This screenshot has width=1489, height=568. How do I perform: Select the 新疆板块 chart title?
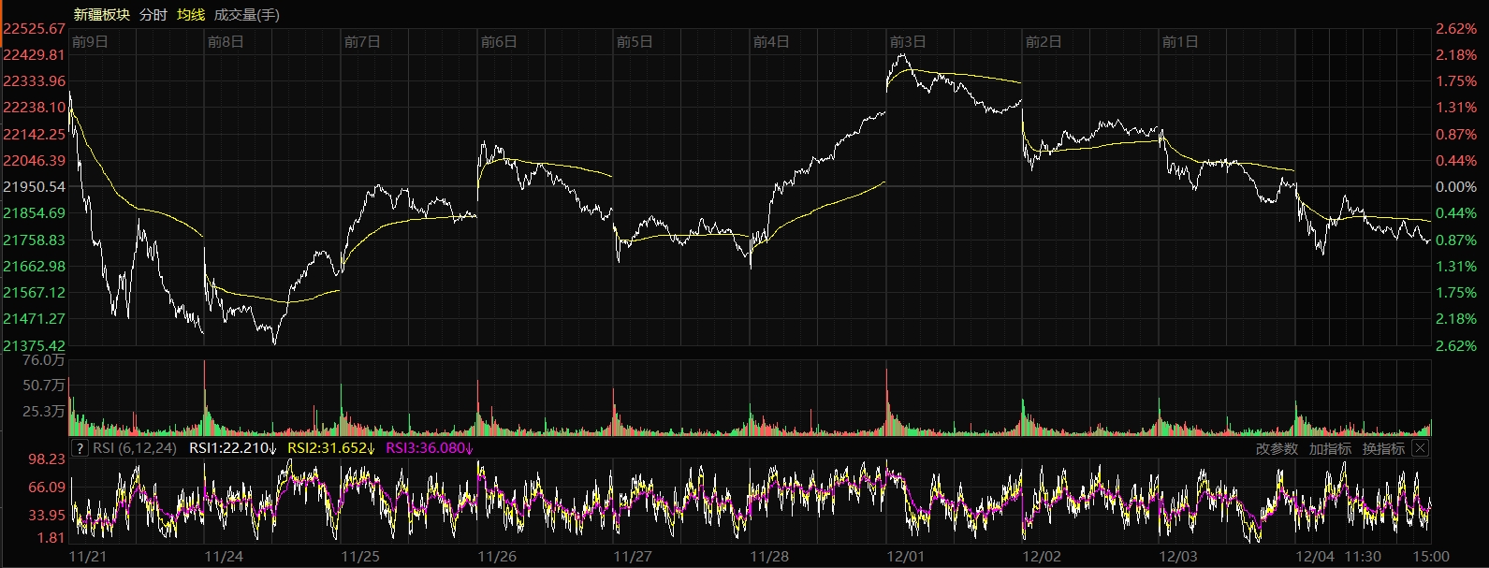[x=101, y=15]
